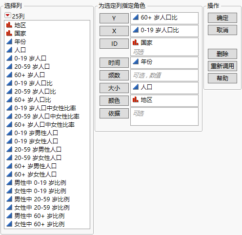Click the icon beside 女性中 0-19 岁比例
The image size is (242, 235).
(x=9, y=191)
